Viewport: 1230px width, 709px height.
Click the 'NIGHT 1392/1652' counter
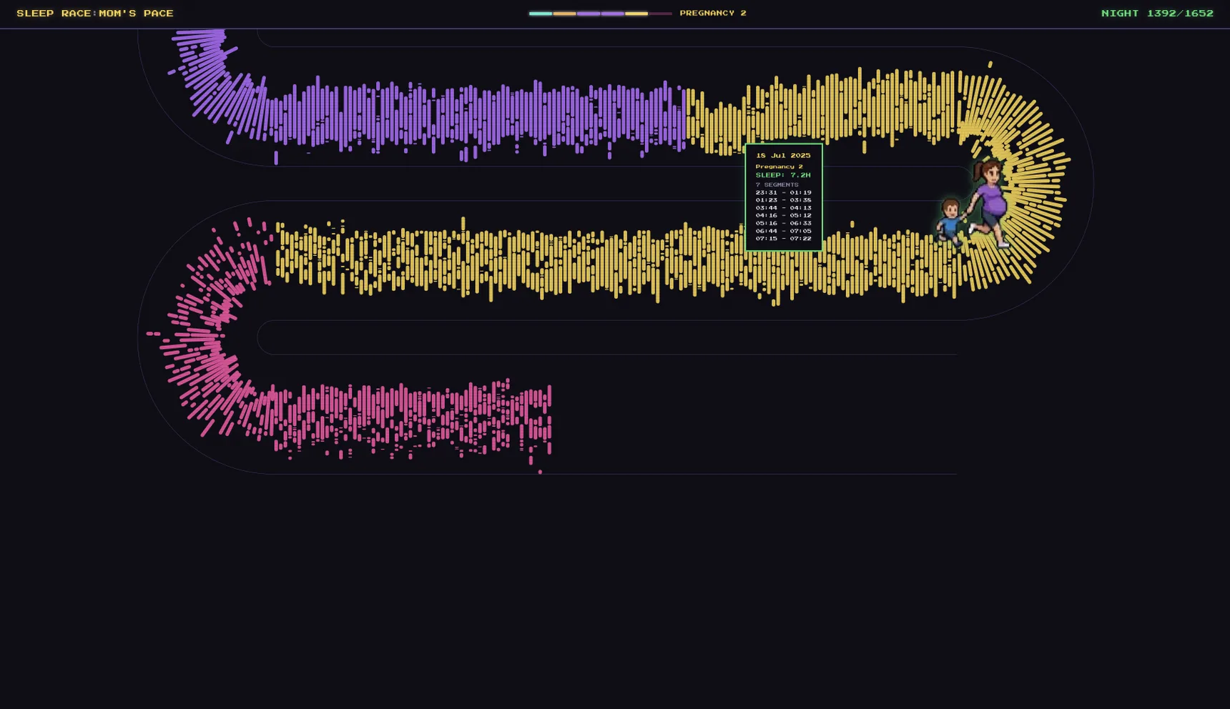click(x=1157, y=14)
